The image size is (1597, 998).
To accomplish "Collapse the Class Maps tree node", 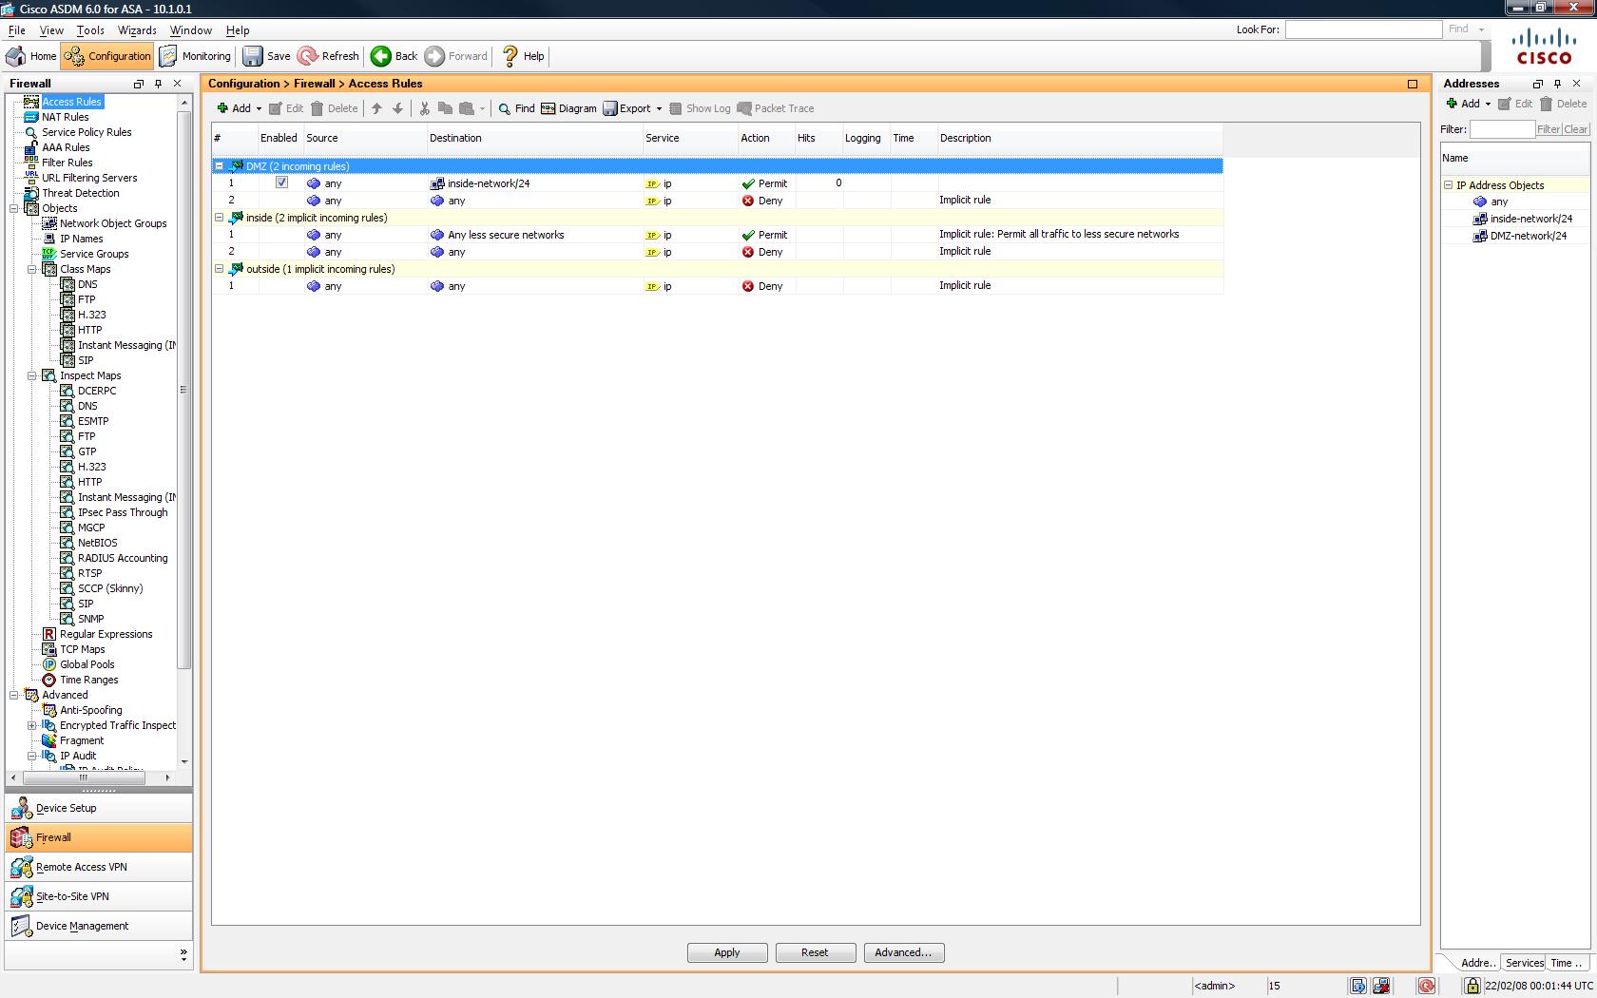I will [x=32, y=269].
